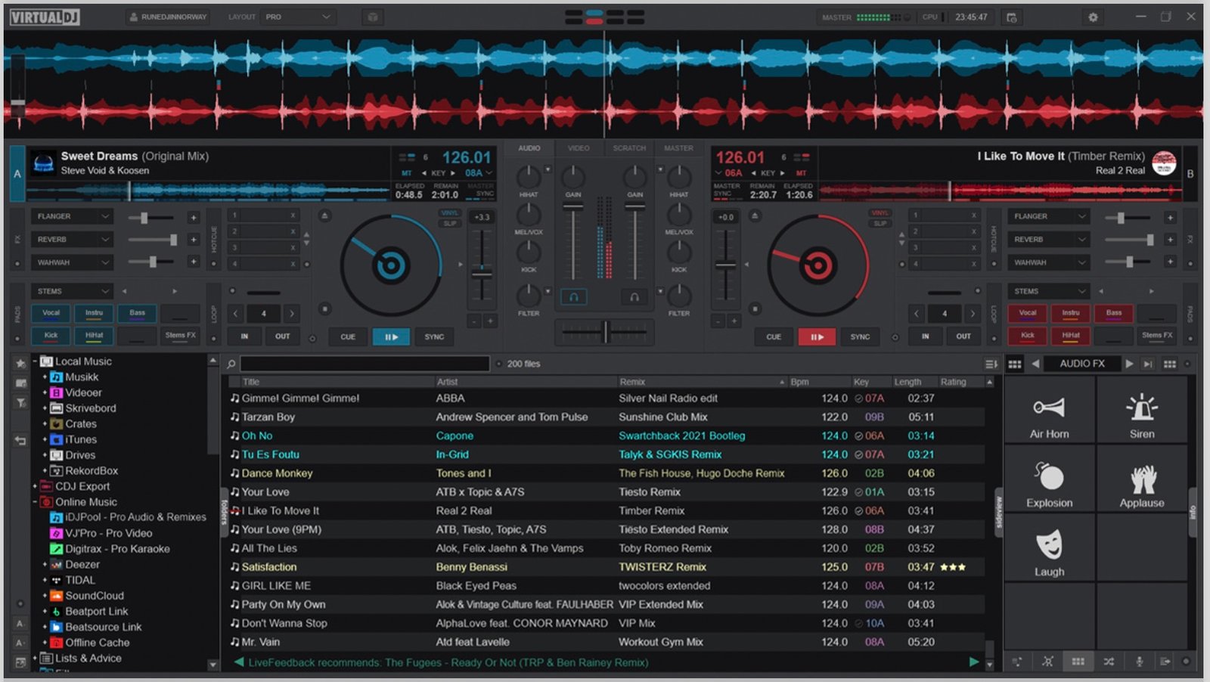Open the SoundCloud source

coord(94,596)
